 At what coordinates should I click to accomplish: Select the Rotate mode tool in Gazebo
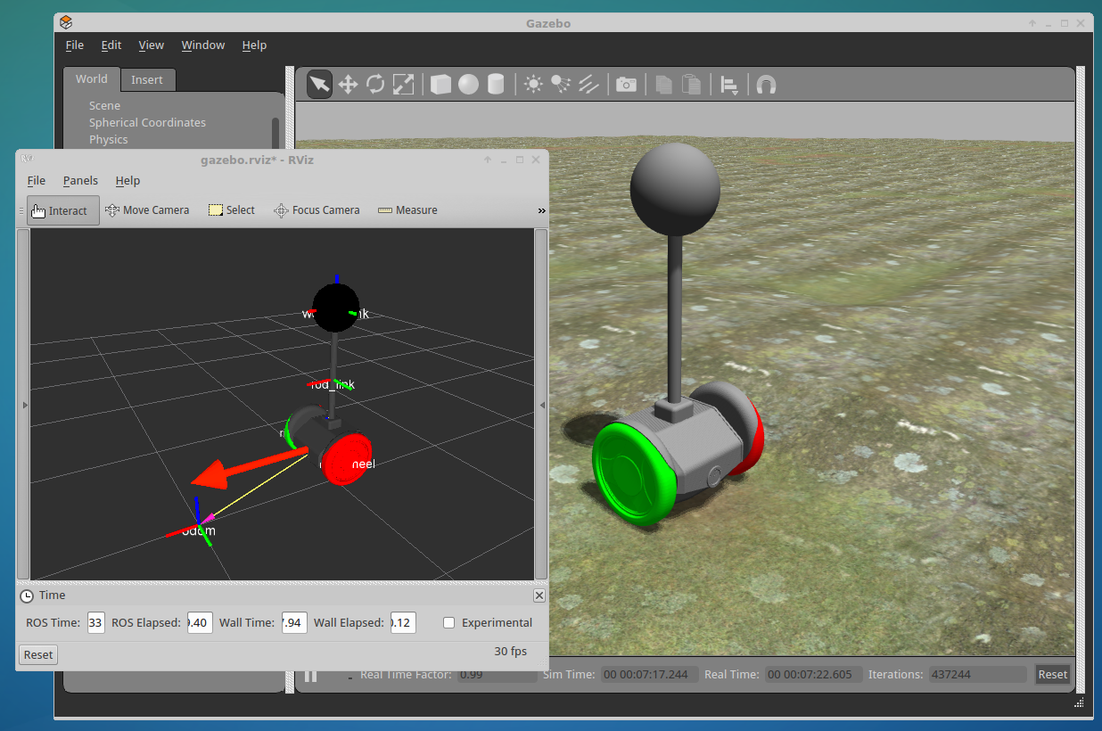click(374, 83)
